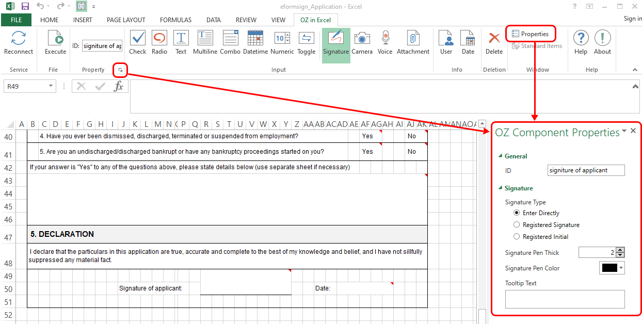This screenshot has width=642, height=324.
Task: Insert a Datetime input component
Action: coord(255,43)
